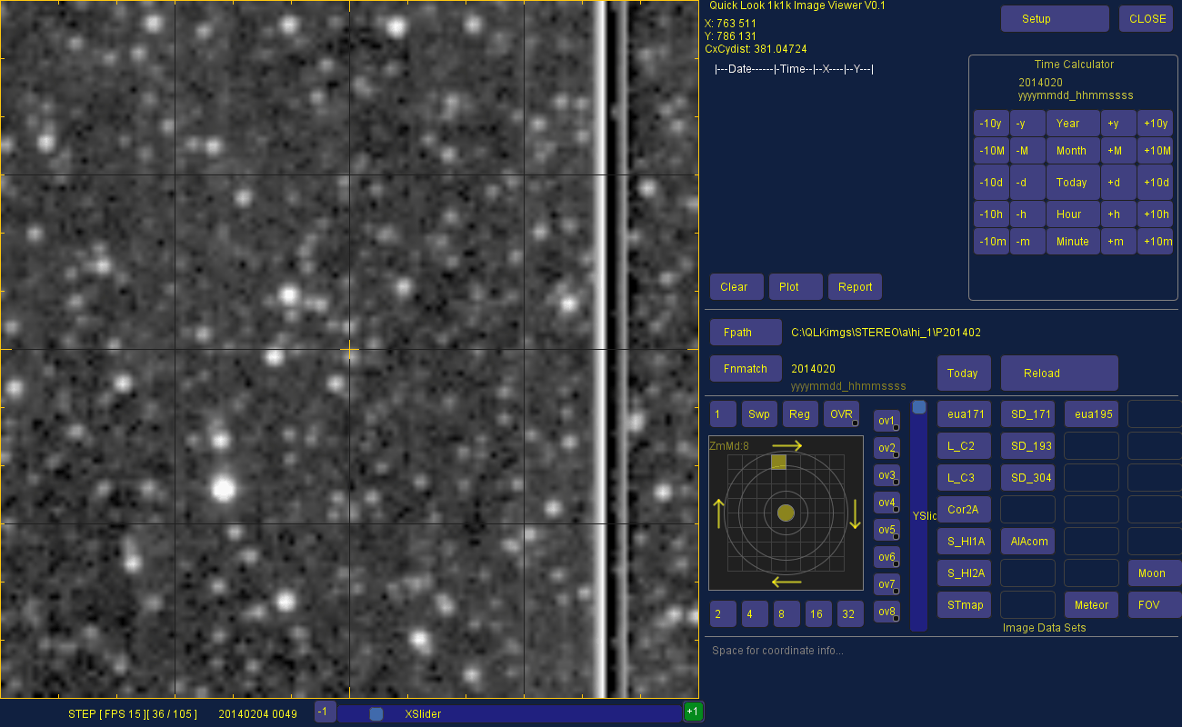Set zoom level 32
The height and width of the screenshot is (727, 1182).
pos(850,614)
